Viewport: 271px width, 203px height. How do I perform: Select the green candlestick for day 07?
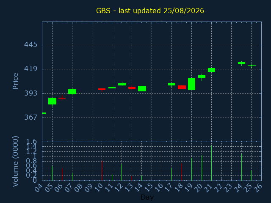tap(72, 92)
